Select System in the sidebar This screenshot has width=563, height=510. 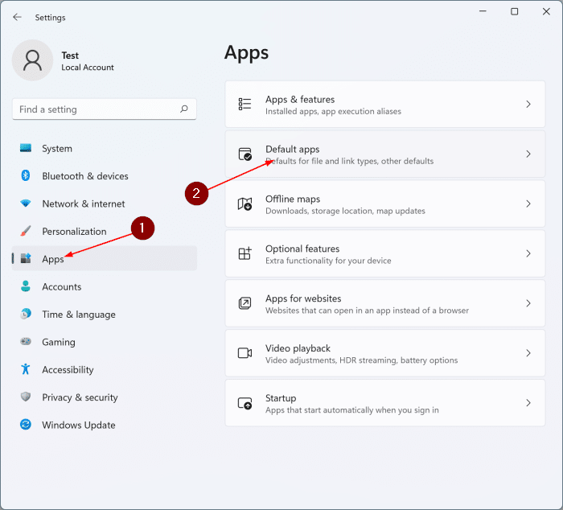point(105,148)
